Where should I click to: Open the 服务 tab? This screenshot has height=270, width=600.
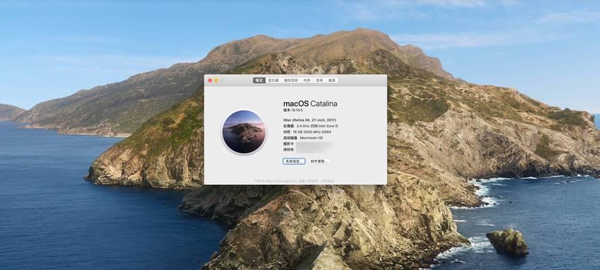click(331, 80)
